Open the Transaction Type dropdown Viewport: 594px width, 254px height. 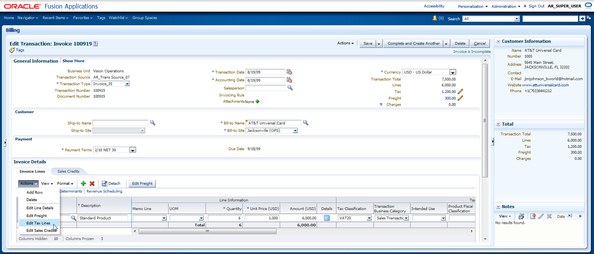127,84
